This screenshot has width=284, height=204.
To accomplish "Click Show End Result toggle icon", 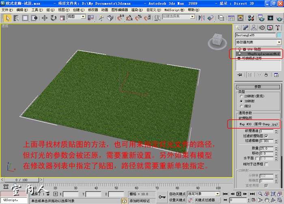I will 250,75.
